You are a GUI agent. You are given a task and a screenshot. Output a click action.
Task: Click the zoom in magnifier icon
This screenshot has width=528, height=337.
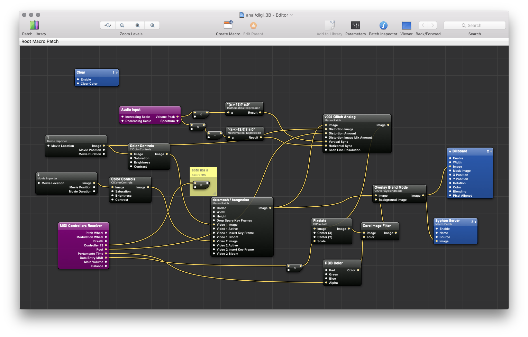(x=152, y=25)
